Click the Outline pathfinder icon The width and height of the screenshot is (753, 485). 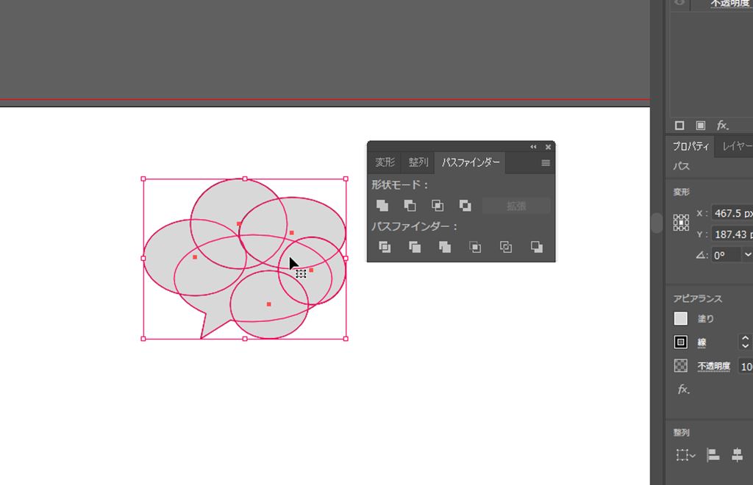click(x=506, y=247)
